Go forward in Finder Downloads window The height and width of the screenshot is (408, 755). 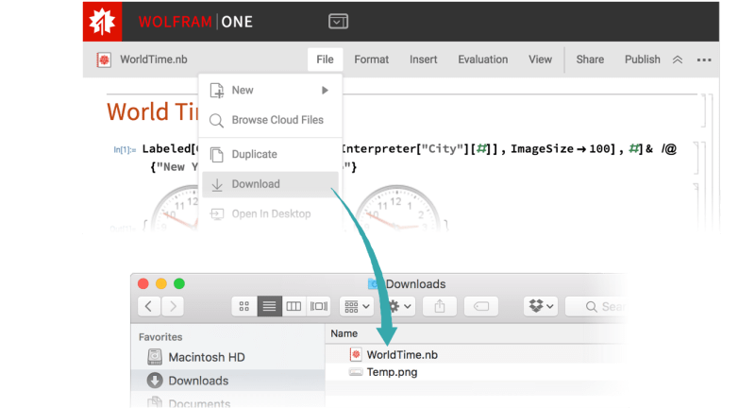(173, 306)
